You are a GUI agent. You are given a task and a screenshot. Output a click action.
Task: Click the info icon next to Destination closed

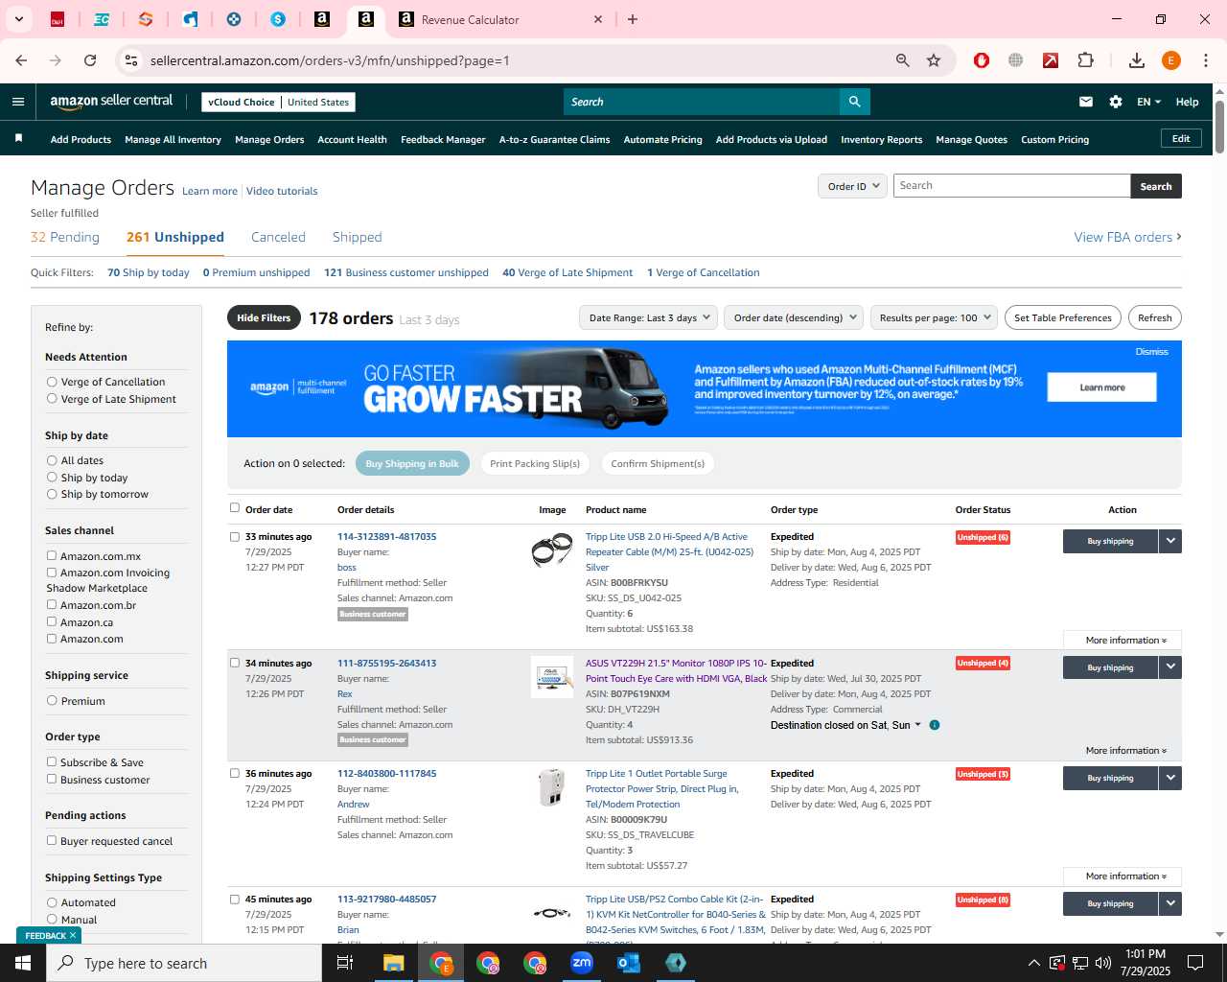(x=935, y=725)
